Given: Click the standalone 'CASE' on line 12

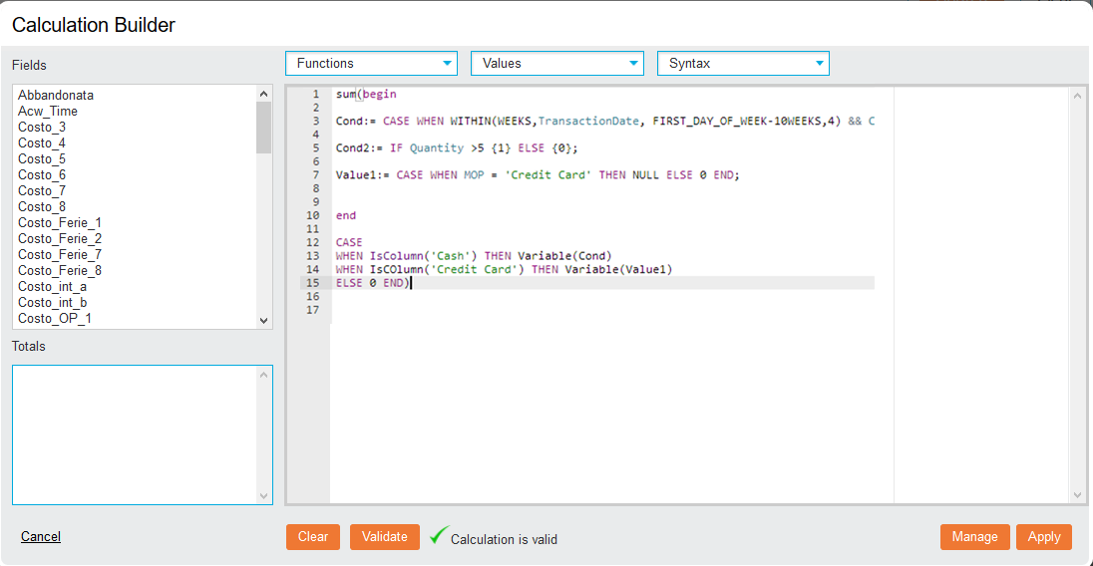Looking at the screenshot, I should pos(349,243).
